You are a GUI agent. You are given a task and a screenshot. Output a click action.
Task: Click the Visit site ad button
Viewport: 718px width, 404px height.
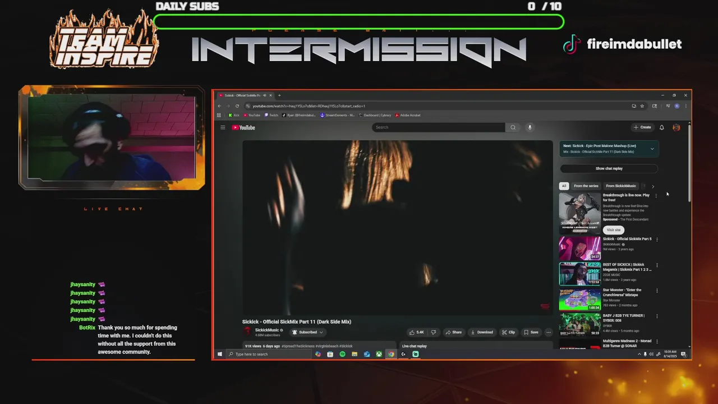(x=614, y=230)
